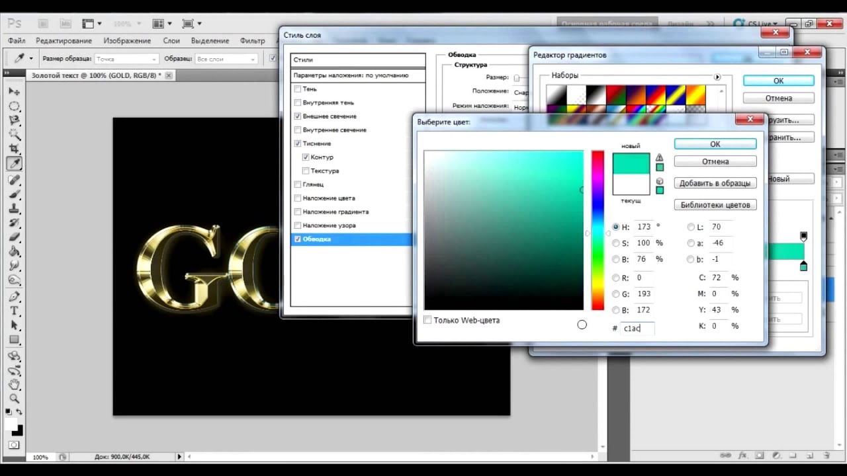
Task: Open the status bar info arrow menu
Action: coord(179,456)
